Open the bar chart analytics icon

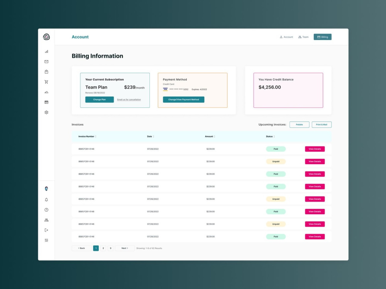coord(46,51)
